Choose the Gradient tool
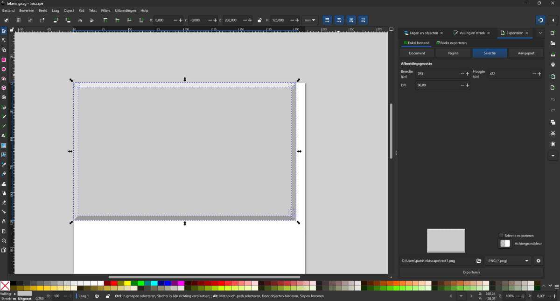560x301 pixels. [4, 145]
